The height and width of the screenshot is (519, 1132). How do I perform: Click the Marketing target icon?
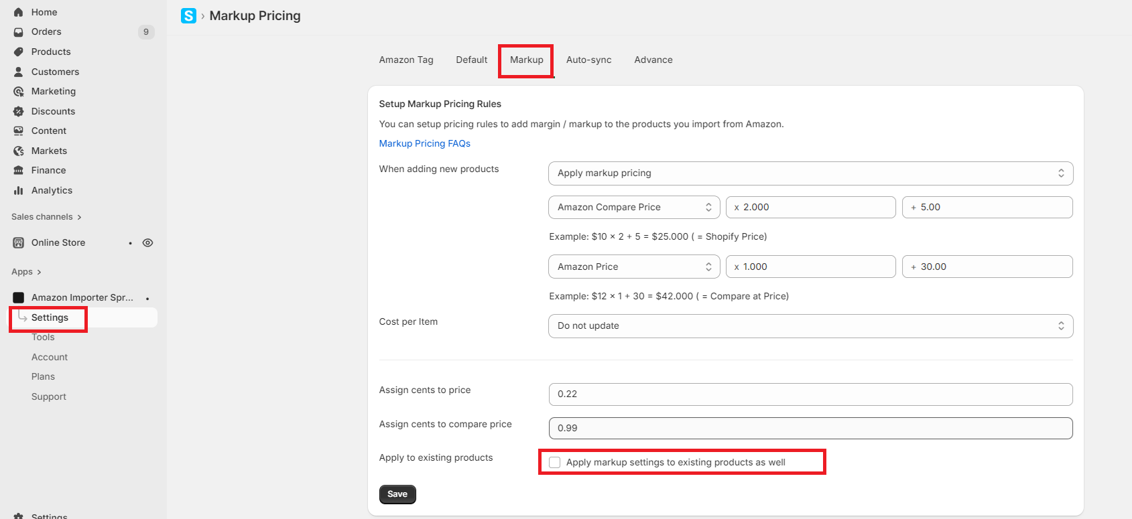[x=19, y=91]
